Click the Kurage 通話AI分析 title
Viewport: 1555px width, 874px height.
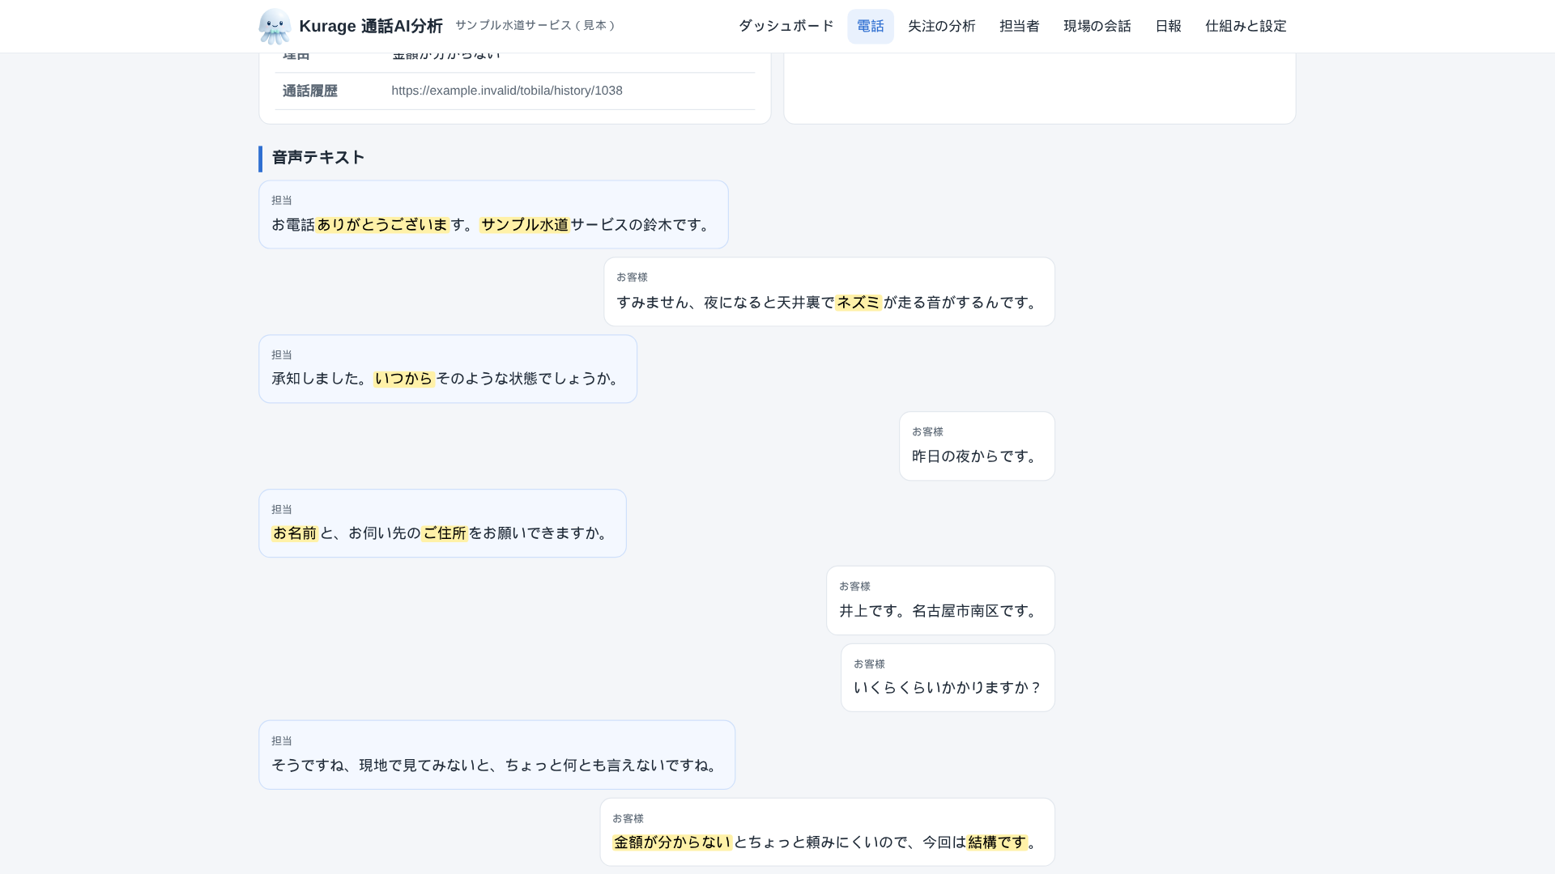[x=371, y=26]
